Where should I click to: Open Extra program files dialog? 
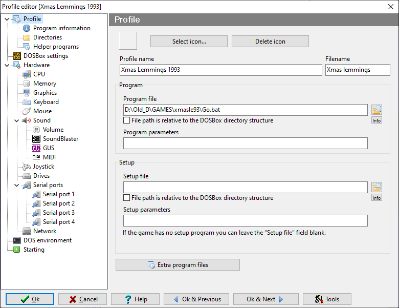pos(178,264)
